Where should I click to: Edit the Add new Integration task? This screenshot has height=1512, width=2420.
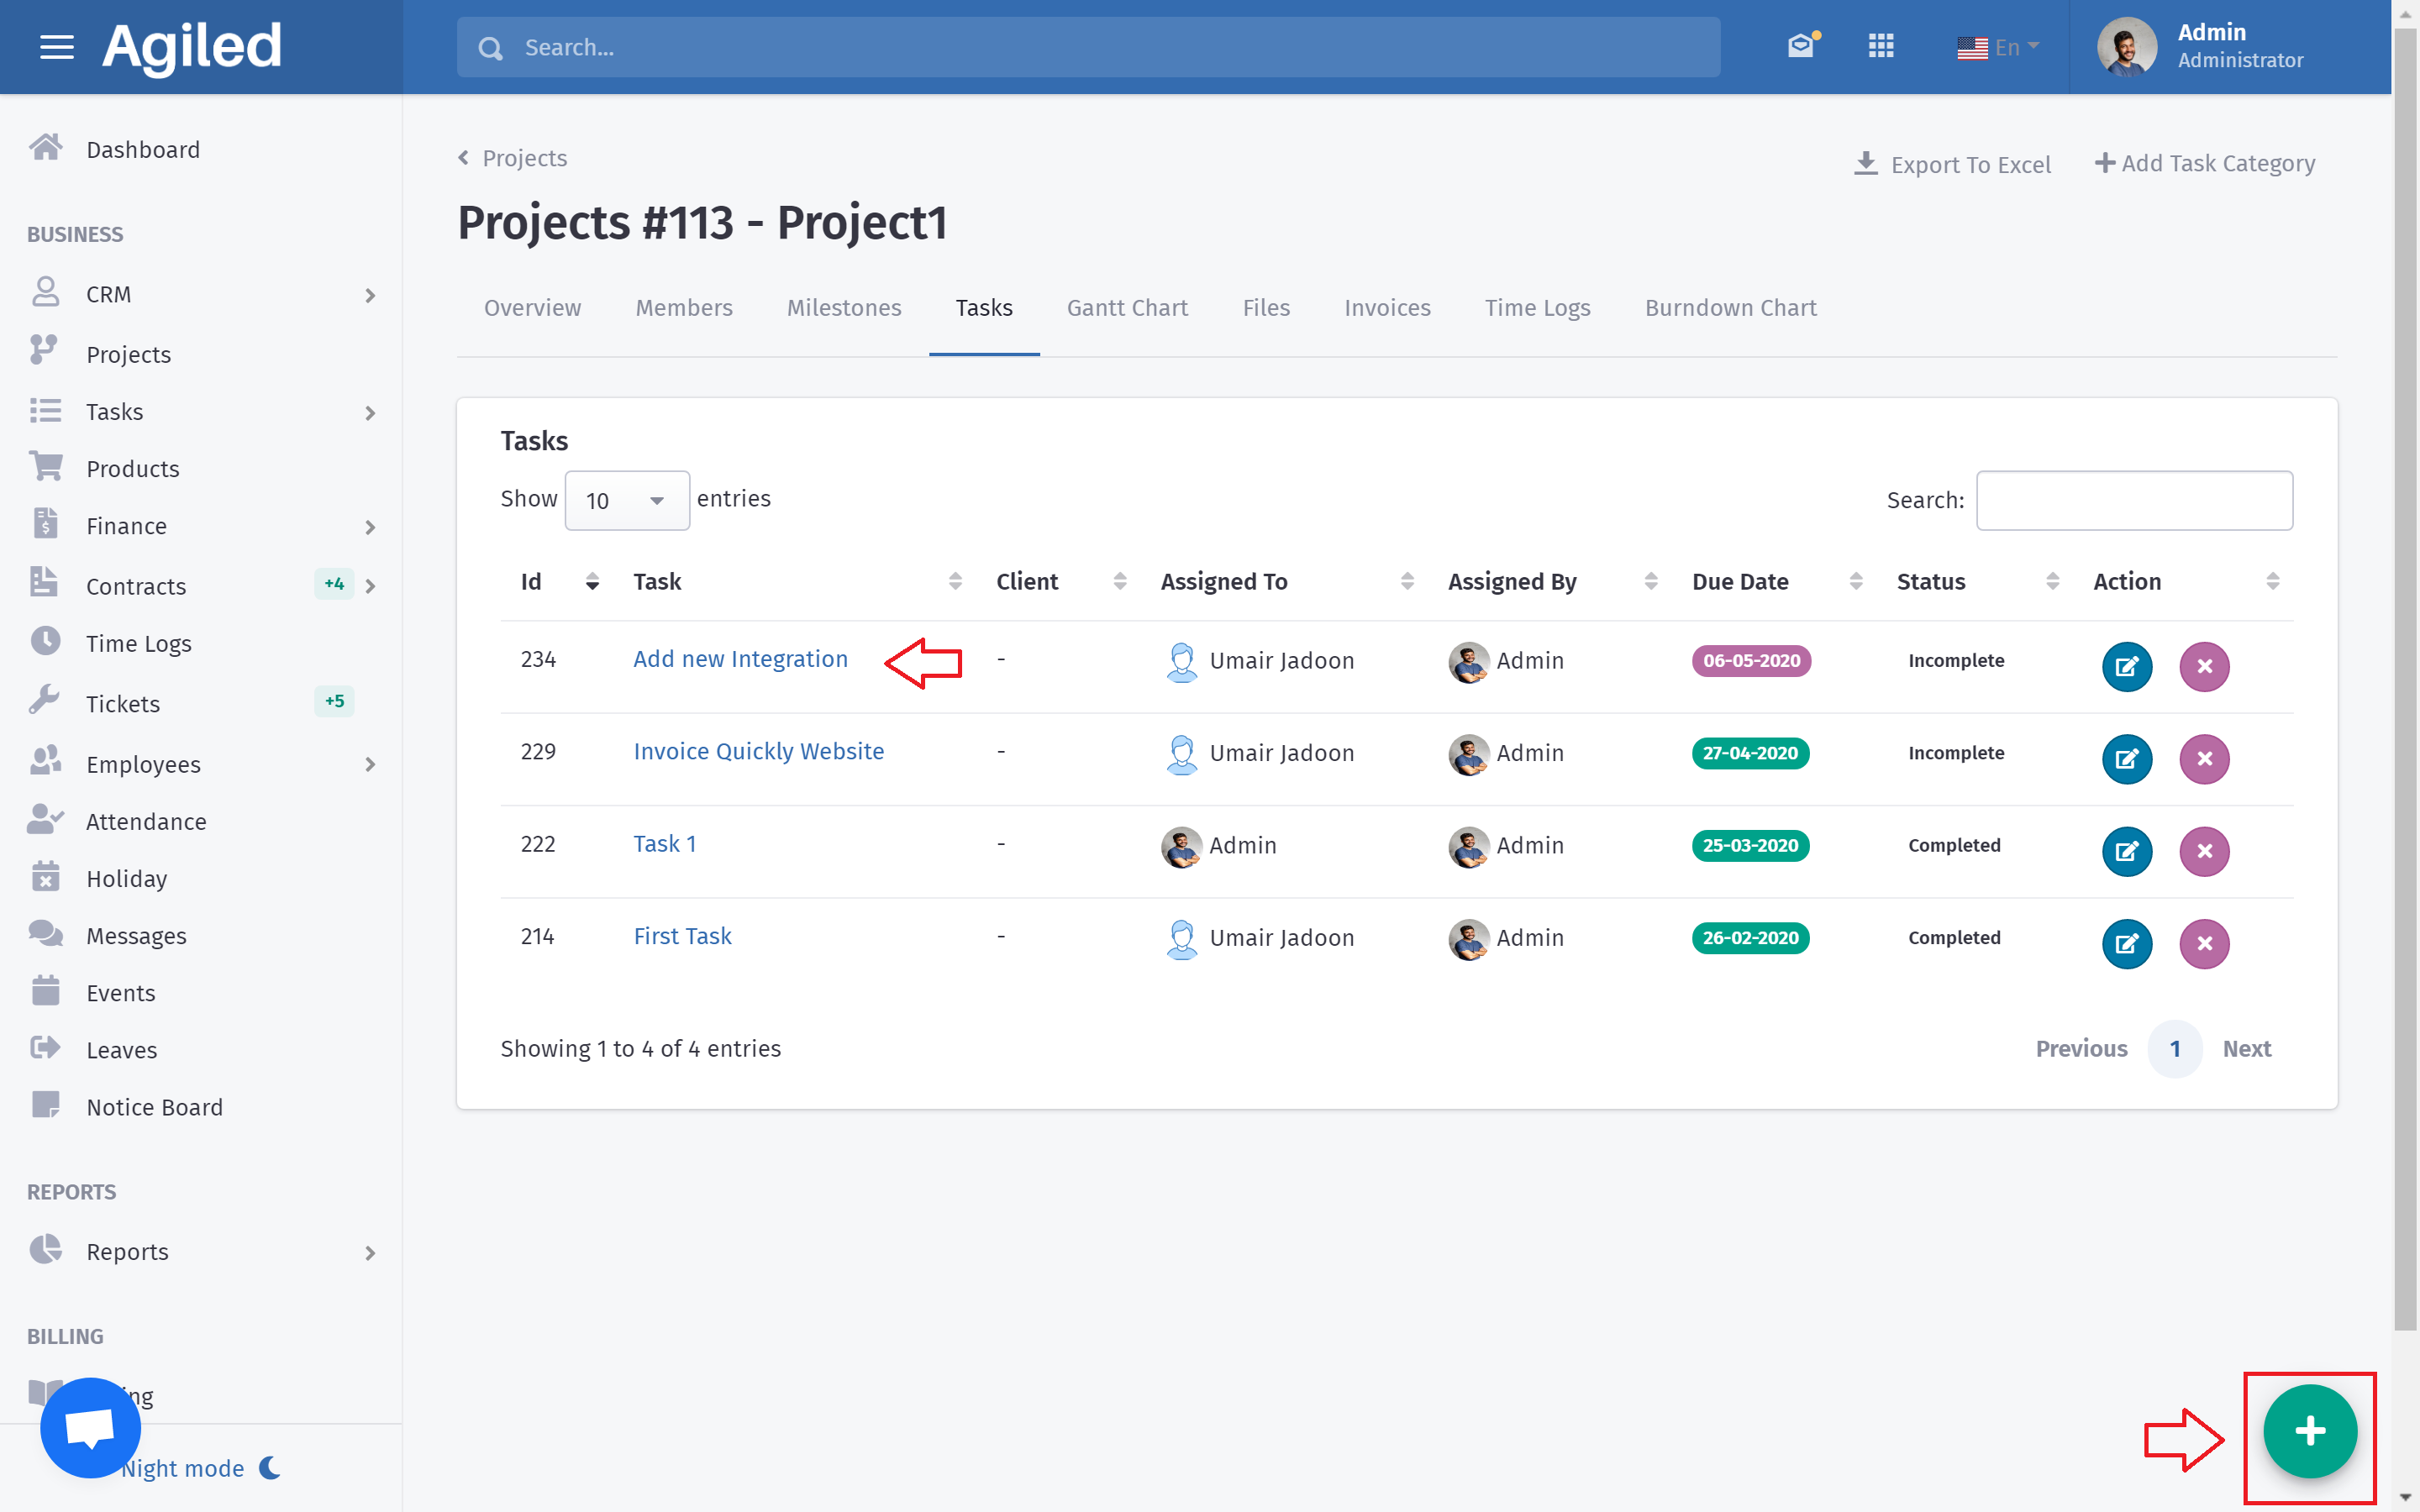pyautogui.click(x=2126, y=666)
